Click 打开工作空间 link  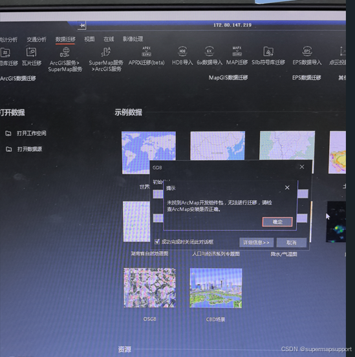32,133
